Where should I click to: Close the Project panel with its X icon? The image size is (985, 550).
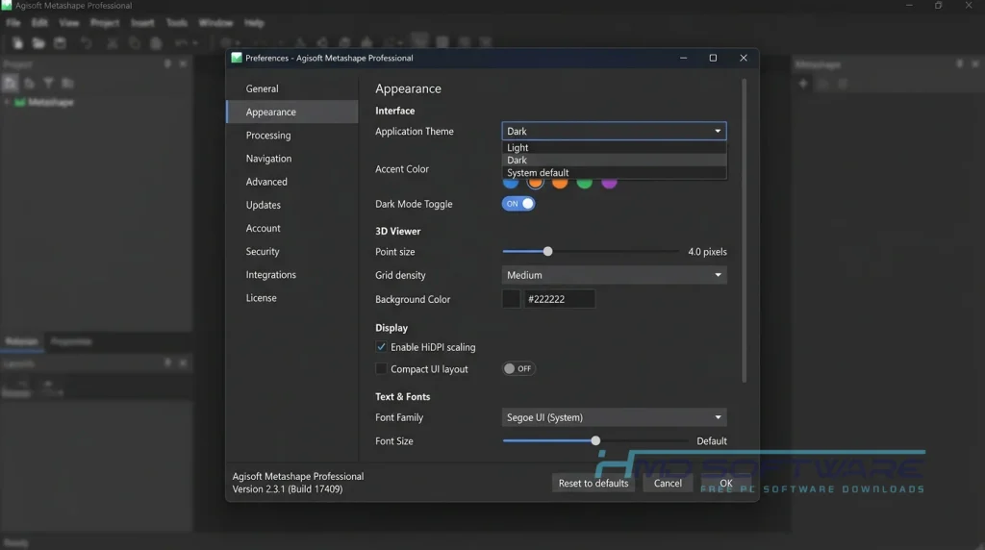coord(183,64)
